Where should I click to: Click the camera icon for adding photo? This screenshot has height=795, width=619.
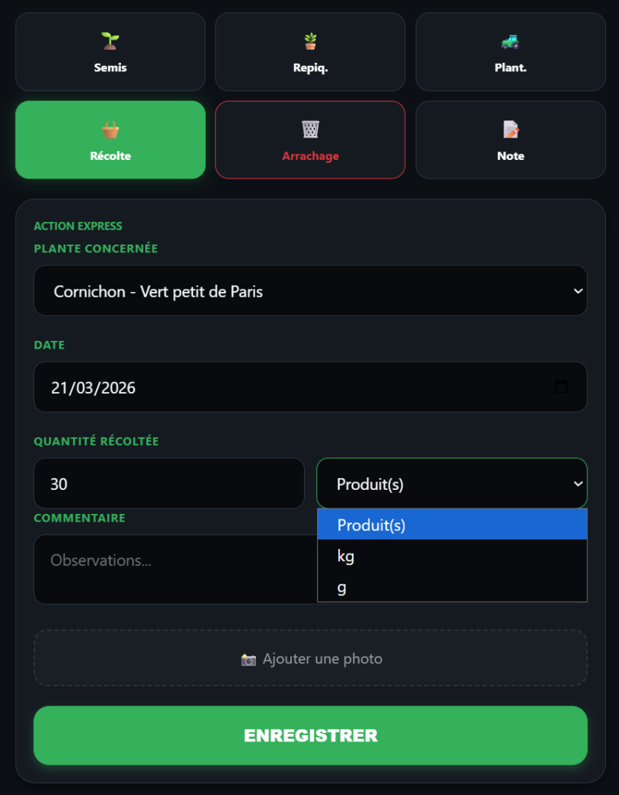[248, 659]
